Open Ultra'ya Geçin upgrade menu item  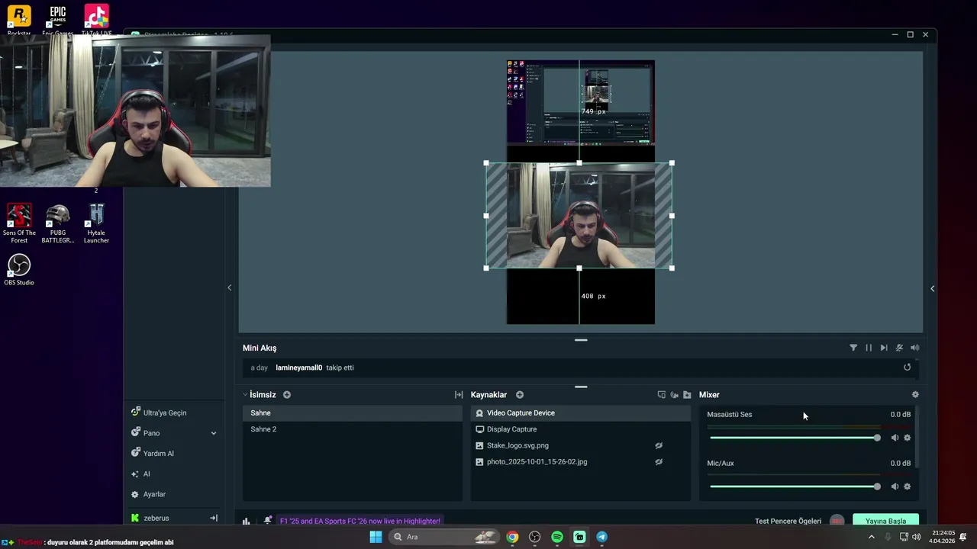(159, 413)
